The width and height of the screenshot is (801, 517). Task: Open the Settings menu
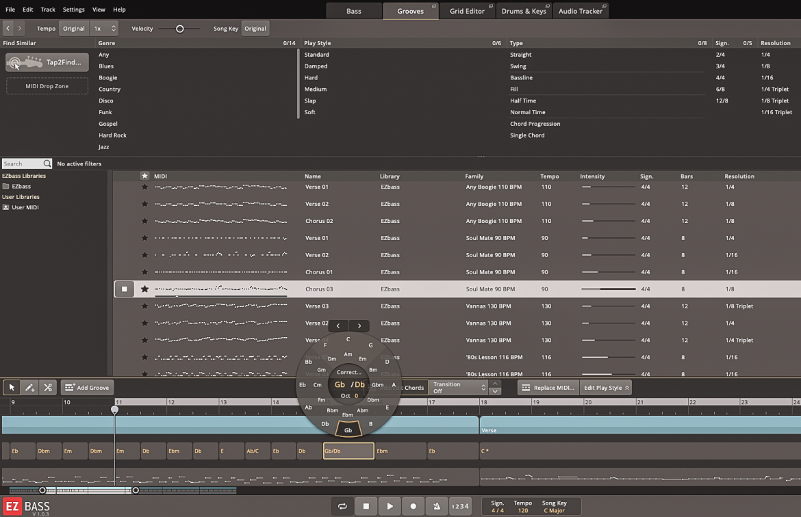(x=73, y=9)
